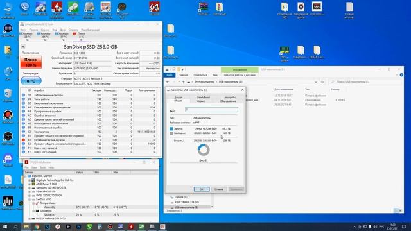Click the Explorer help question-mark icon
The height and width of the screenshot is (231, 411).
tap(401, 75)
